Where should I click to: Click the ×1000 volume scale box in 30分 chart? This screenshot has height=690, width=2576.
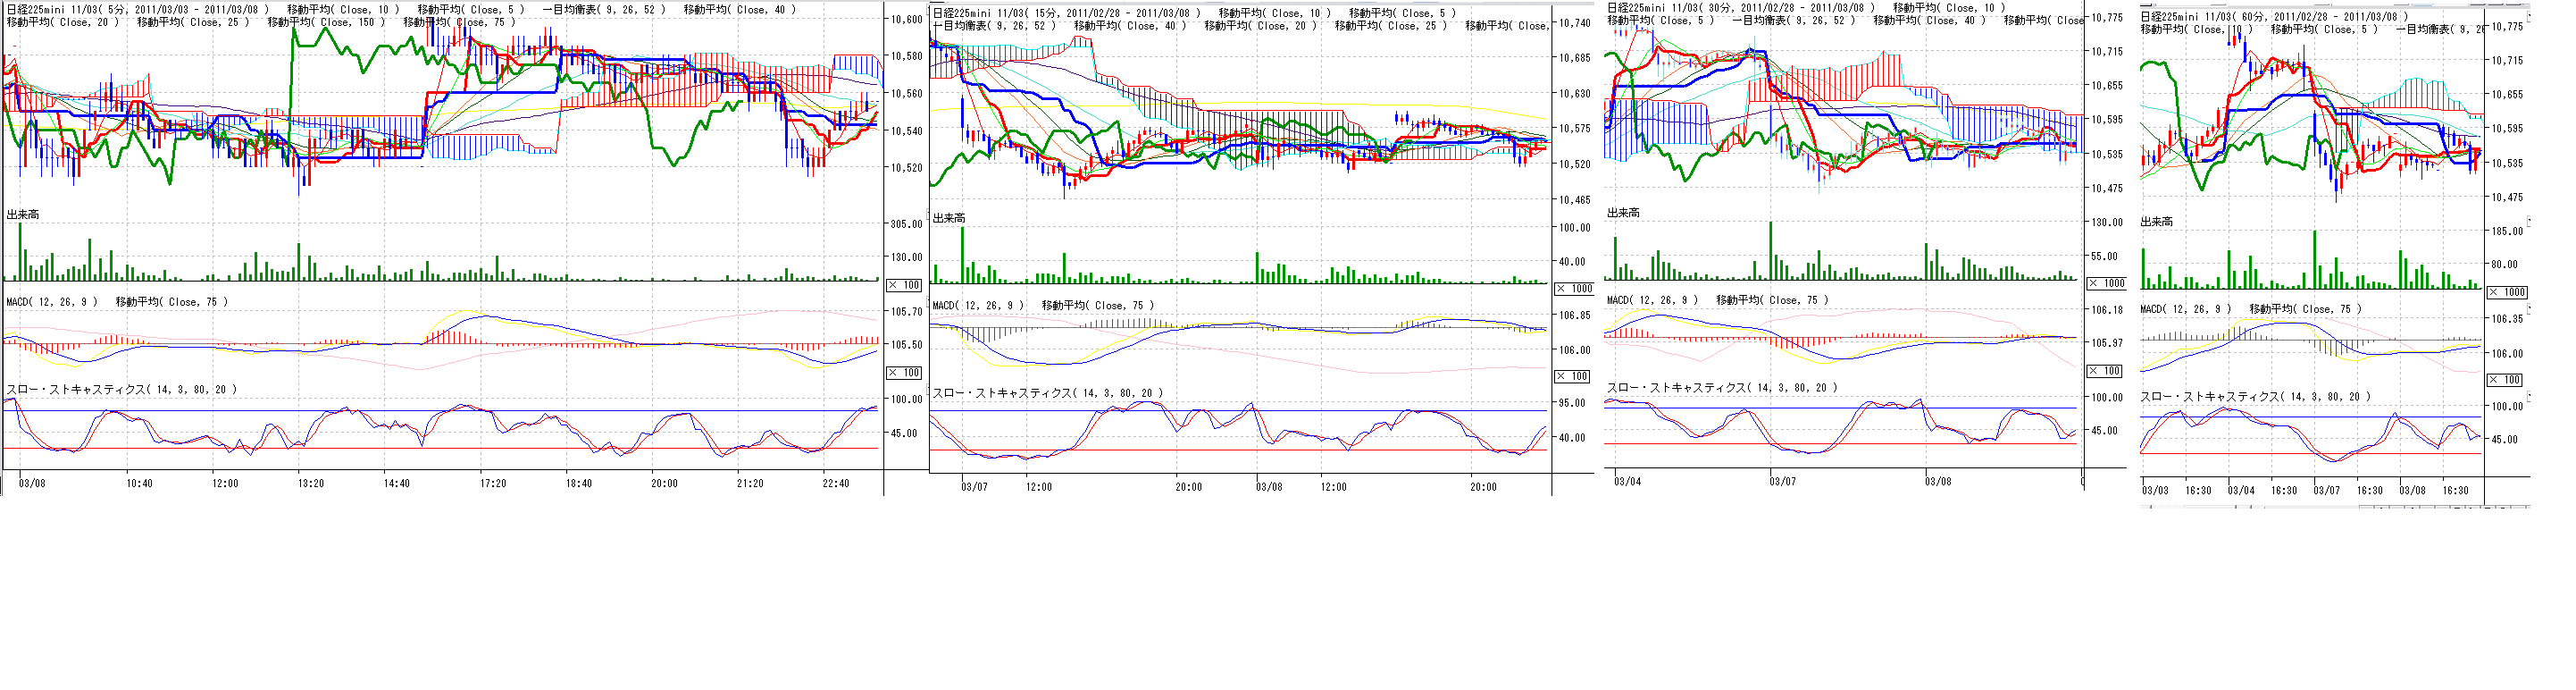coord(2105,283)
